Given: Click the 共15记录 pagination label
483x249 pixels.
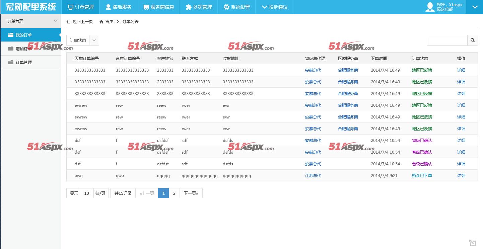Looking at the screenshot, I should (123, 193).
